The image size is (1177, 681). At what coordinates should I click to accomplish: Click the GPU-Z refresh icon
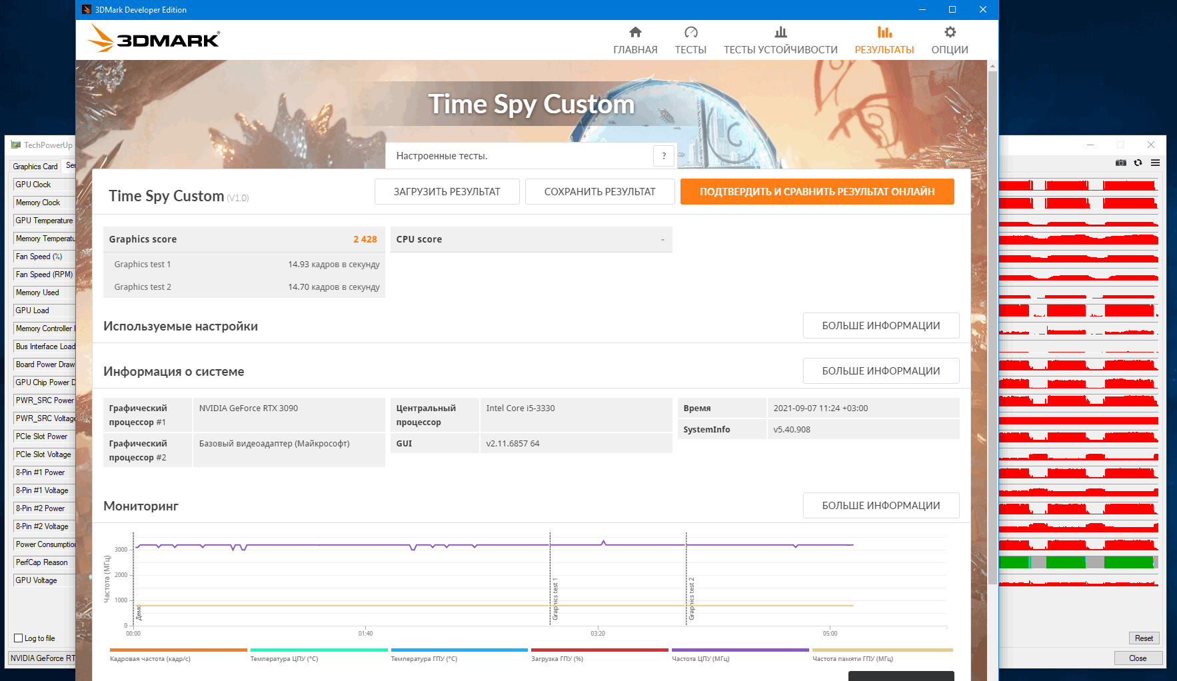click(x=1138, y=163)
